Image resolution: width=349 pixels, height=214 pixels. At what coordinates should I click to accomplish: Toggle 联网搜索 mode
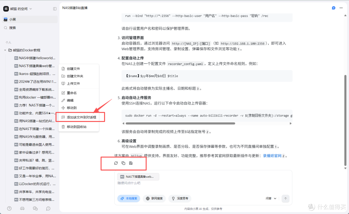tap(154, 199)
